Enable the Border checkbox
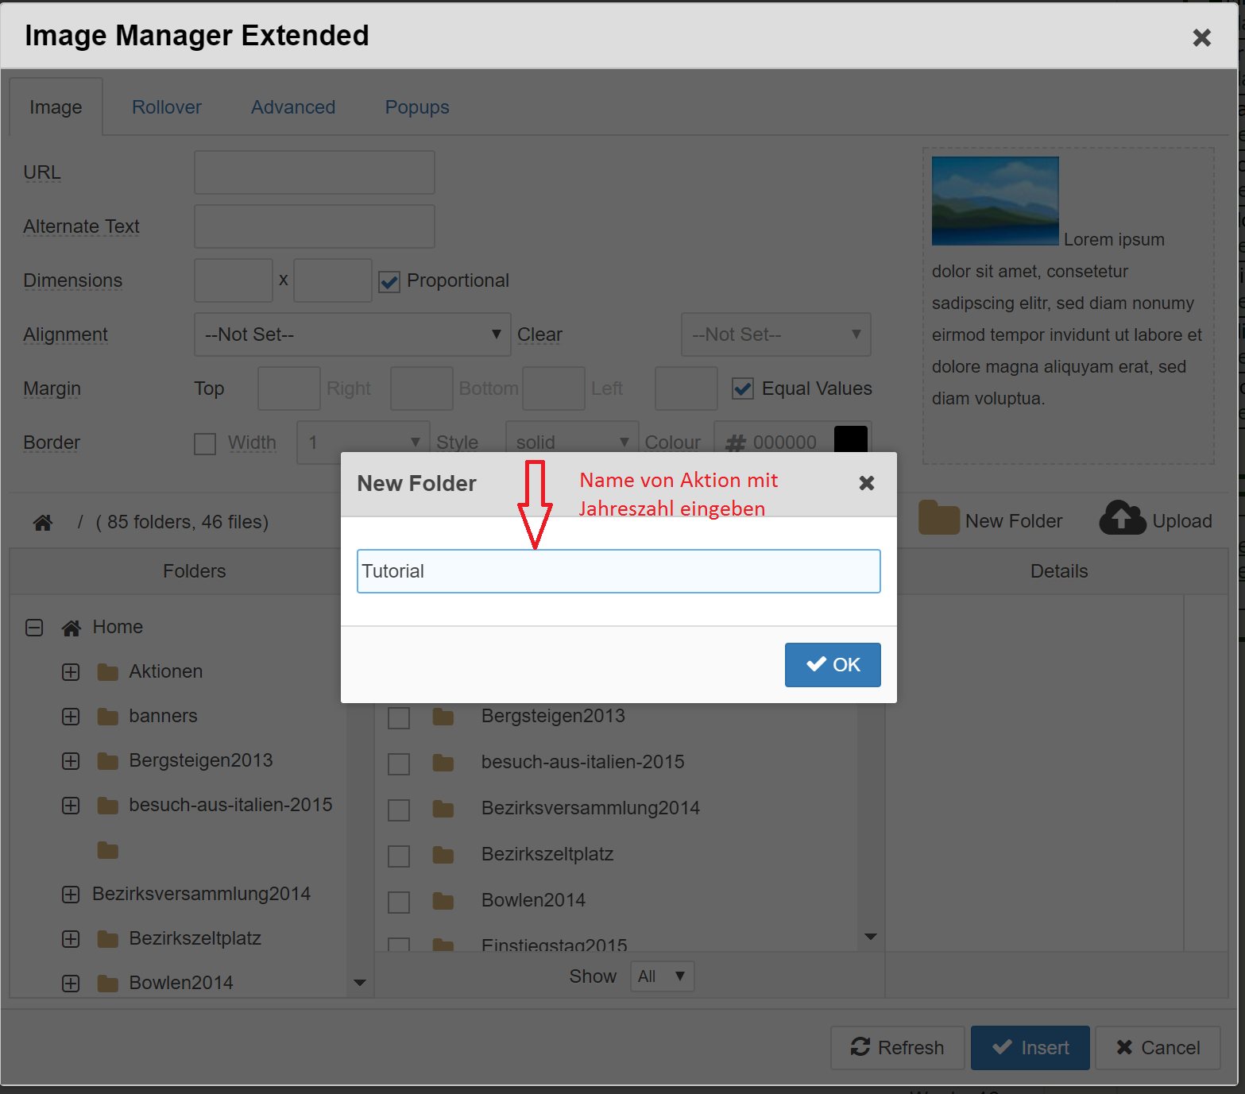 pos(205,443)
